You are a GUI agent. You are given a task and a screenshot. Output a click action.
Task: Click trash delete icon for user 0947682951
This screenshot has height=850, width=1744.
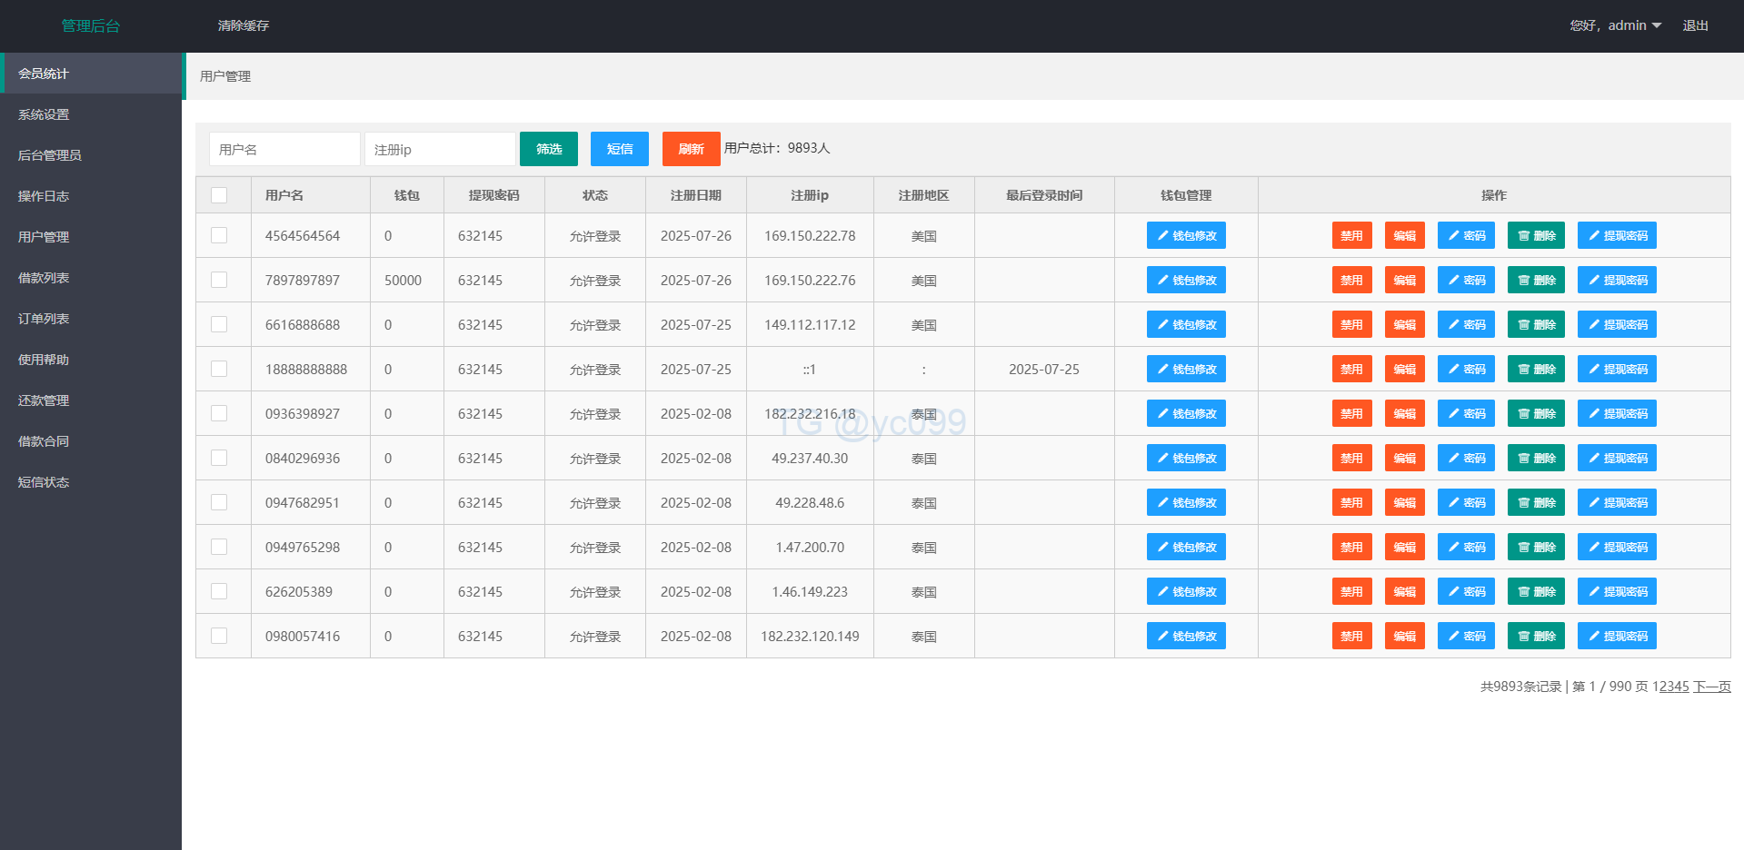1524,503
